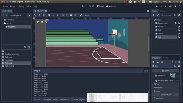The image size is (183, 103).
Task: Open the Audio bottom panel
Action: click(x=55, y=100)
